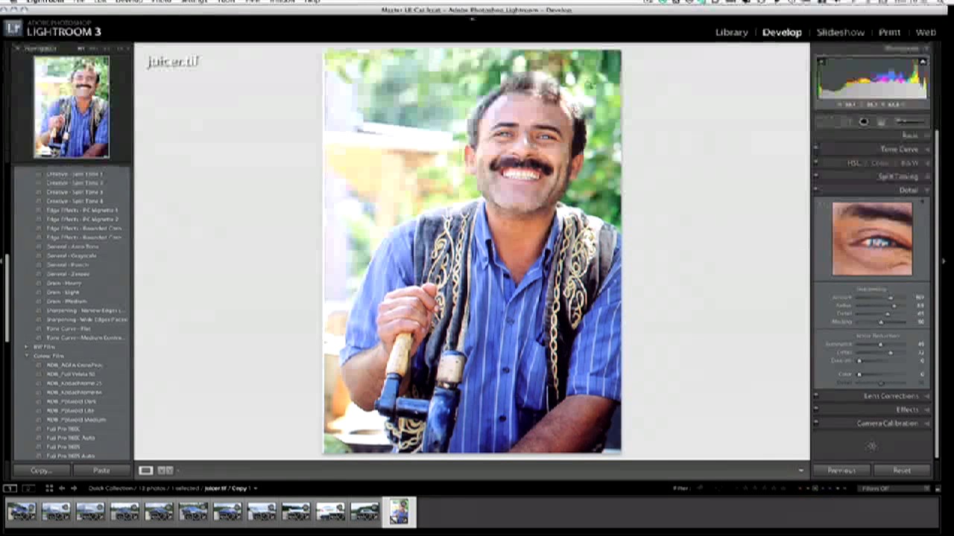Viewport: 954px width, 536px height.
Task: Apply preset RDB_AGFA CrossProc
Action: tap(75, 365)
